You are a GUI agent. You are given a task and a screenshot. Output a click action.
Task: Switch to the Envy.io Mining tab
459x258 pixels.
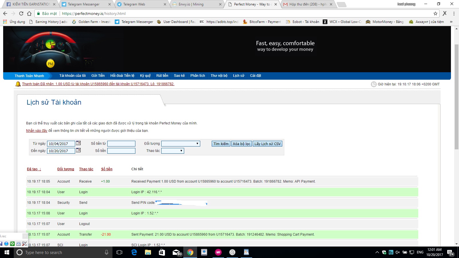coord(197,4)
